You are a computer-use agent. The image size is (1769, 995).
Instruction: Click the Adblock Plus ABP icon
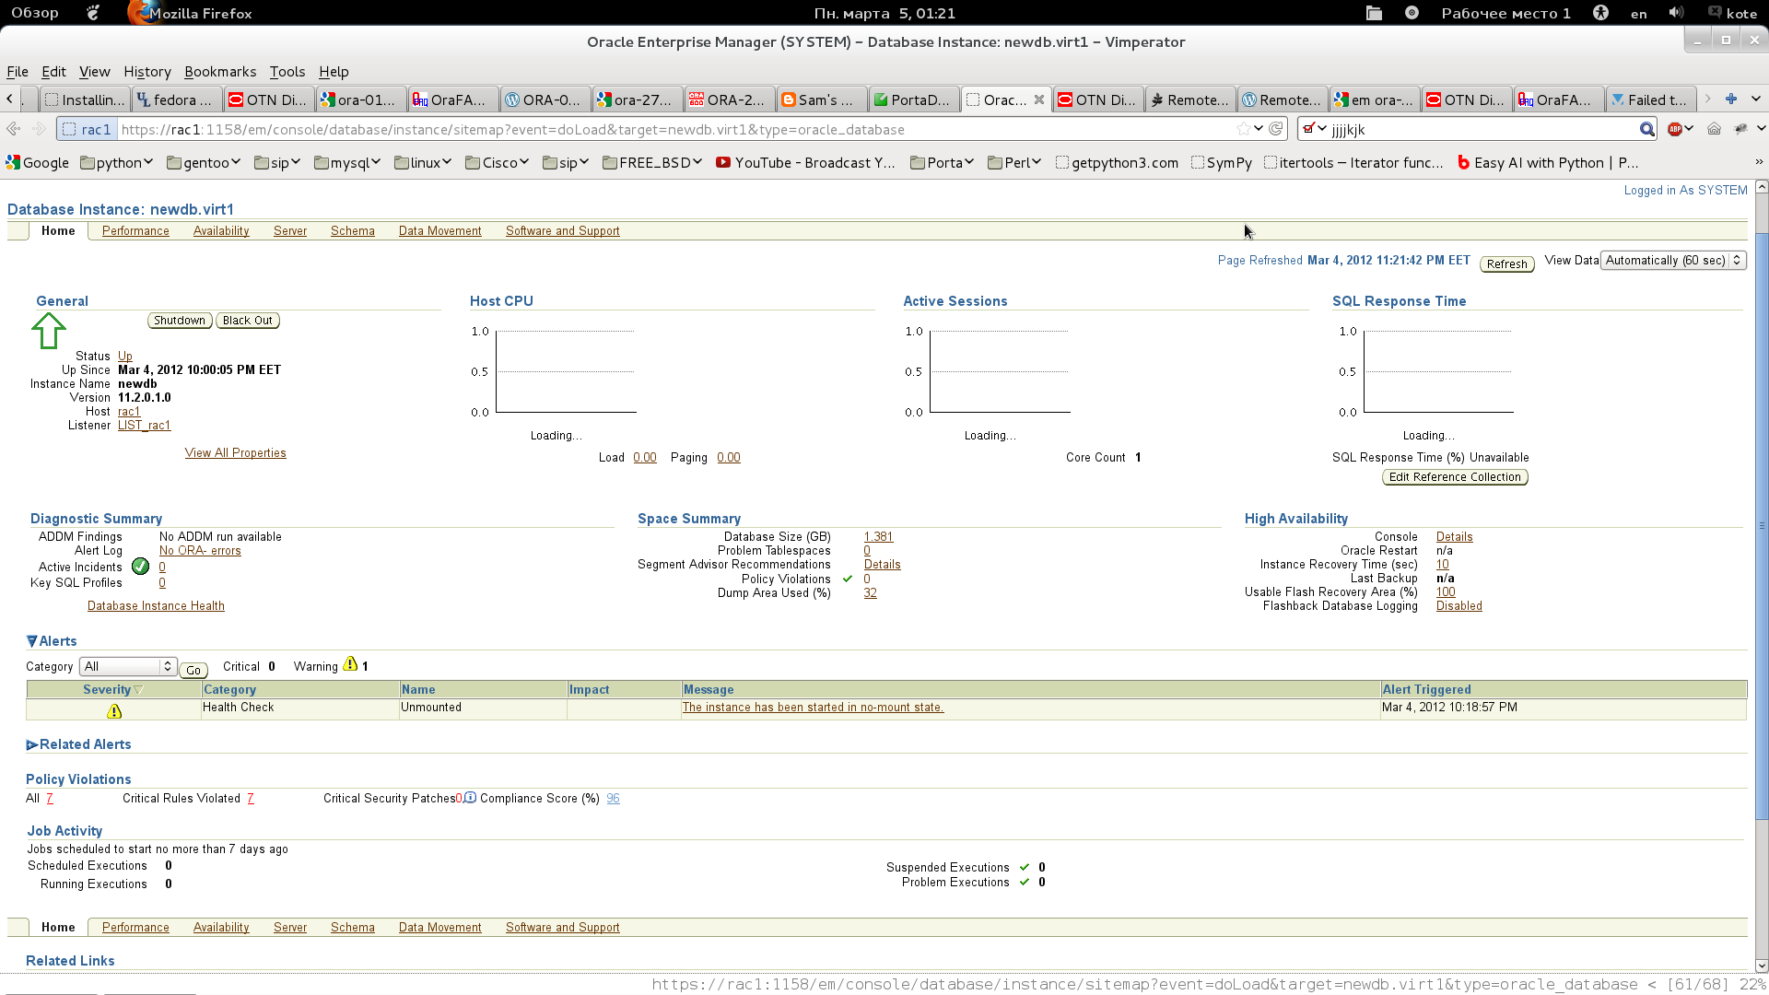click(x=1675, y=129)
